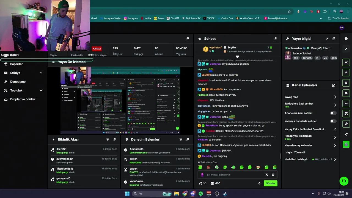Image resolution: width=352 pixels, height=198 pixels.
Task: Open Spotify from the taskbar
Action: point(201,194)
